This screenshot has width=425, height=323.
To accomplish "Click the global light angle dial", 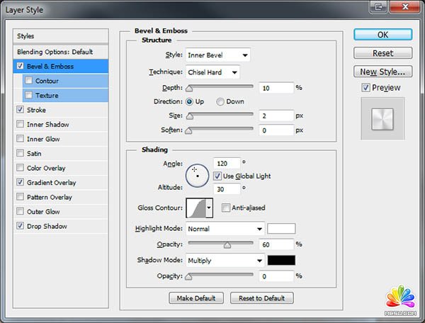I will pyautogui.click(x=197, y=175).
